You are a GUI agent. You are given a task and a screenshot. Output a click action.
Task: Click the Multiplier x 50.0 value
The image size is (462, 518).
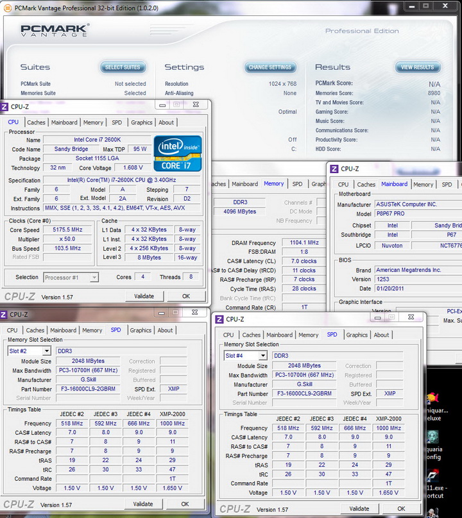[x=67, y=239]
